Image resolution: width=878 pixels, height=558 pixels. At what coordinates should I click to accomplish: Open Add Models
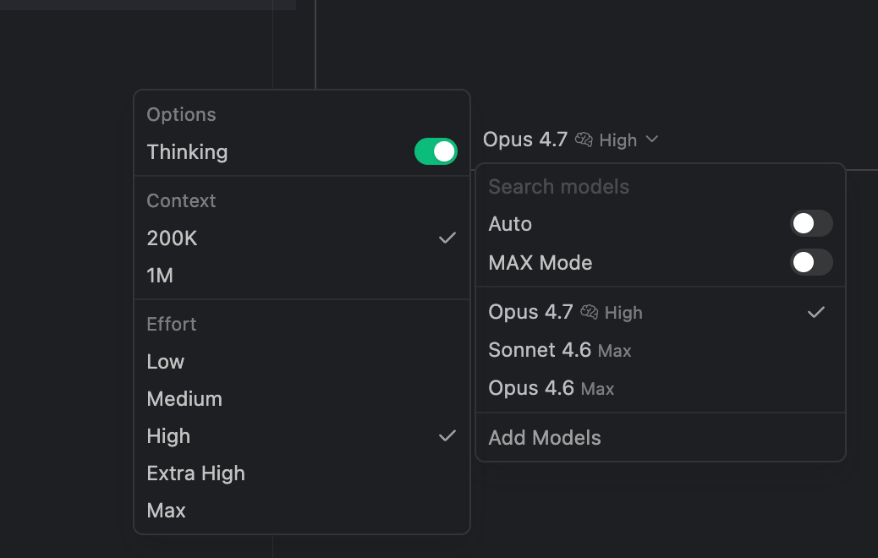pyautogui.click(x=660, y=438)
